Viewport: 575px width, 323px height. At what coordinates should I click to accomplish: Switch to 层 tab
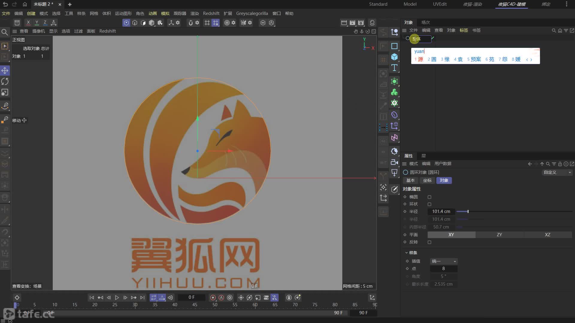[423, 156]
